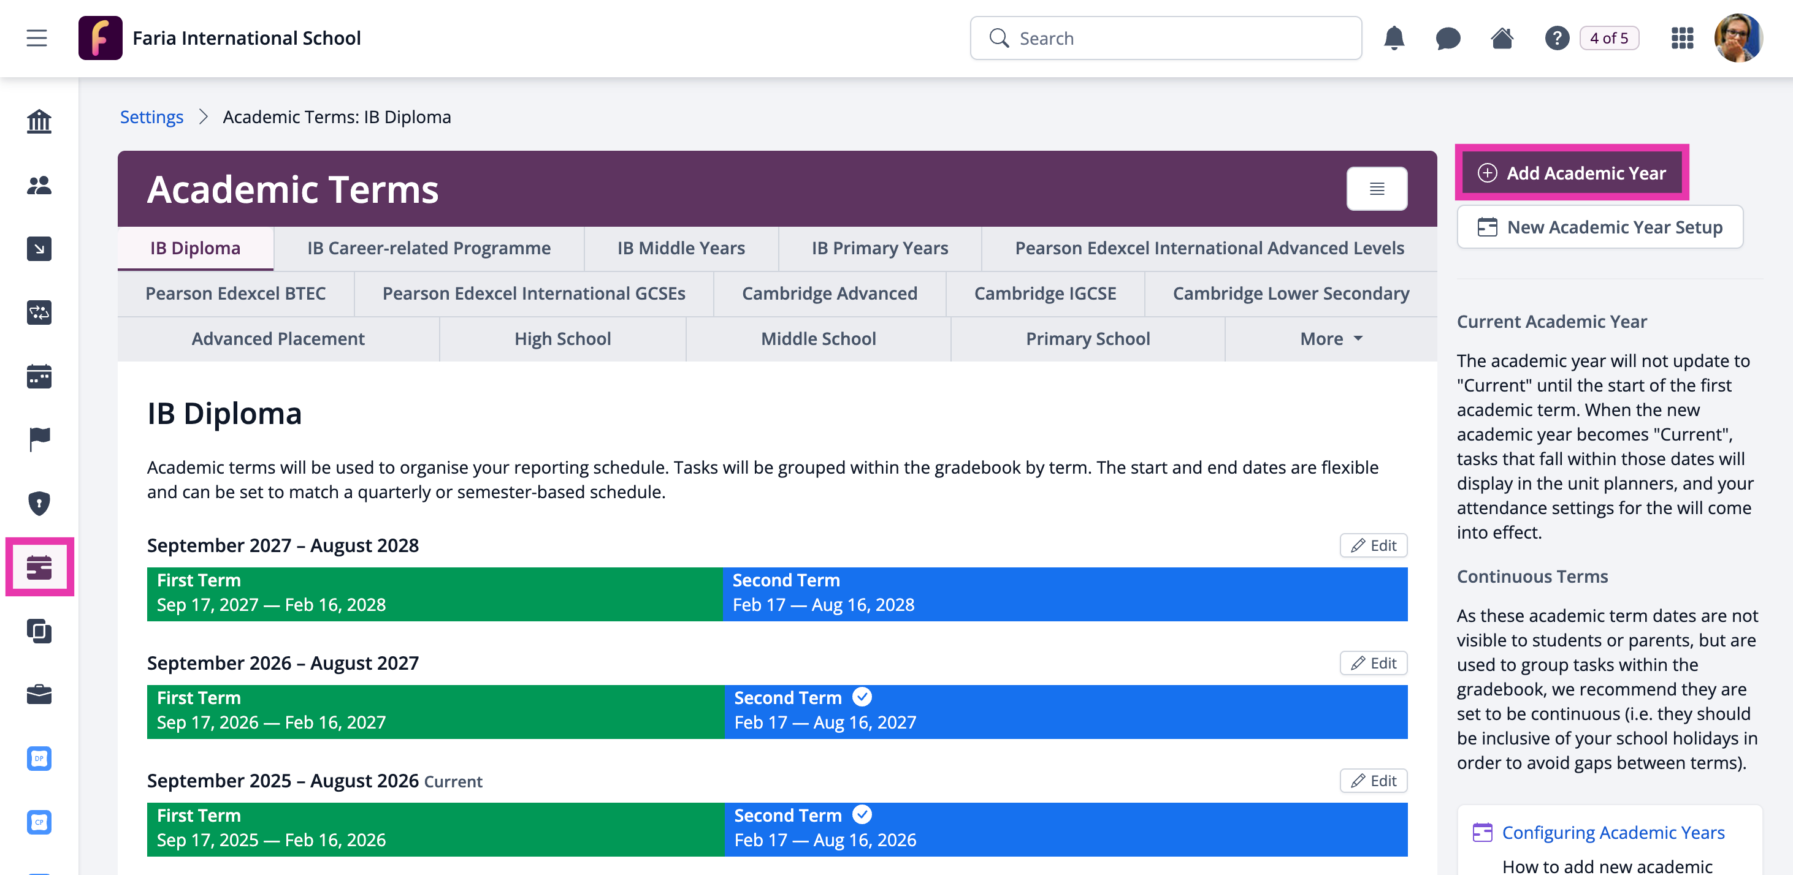Open the Advanced Placement tab
Image resolution: width=1793 pixels, height=875 pixels.
point(278,339)
